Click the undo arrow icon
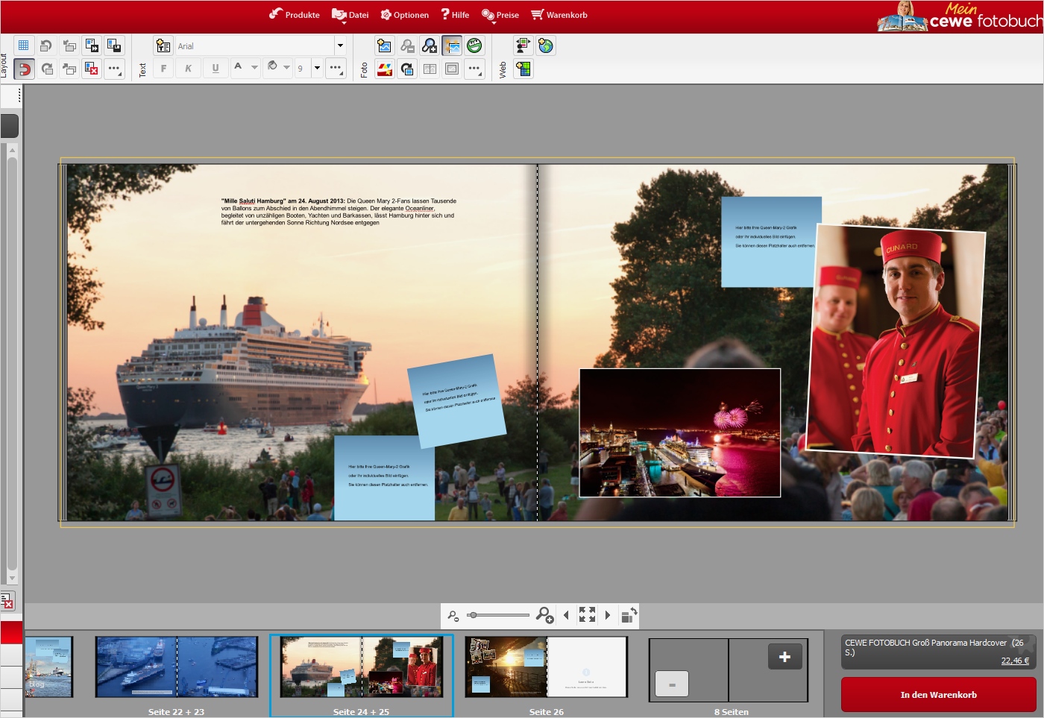 [46, 45]
